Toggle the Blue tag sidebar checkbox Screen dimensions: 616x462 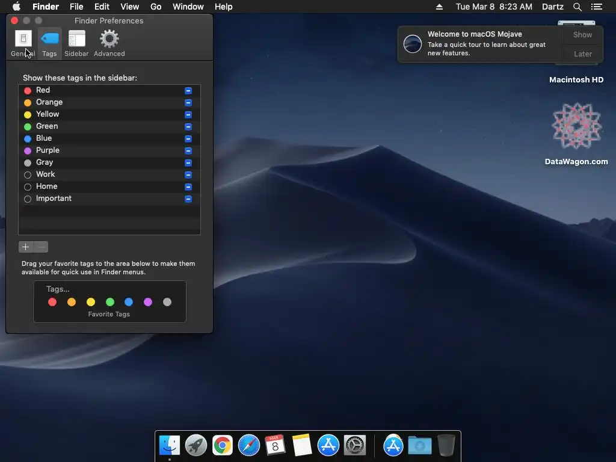point(188,139)
